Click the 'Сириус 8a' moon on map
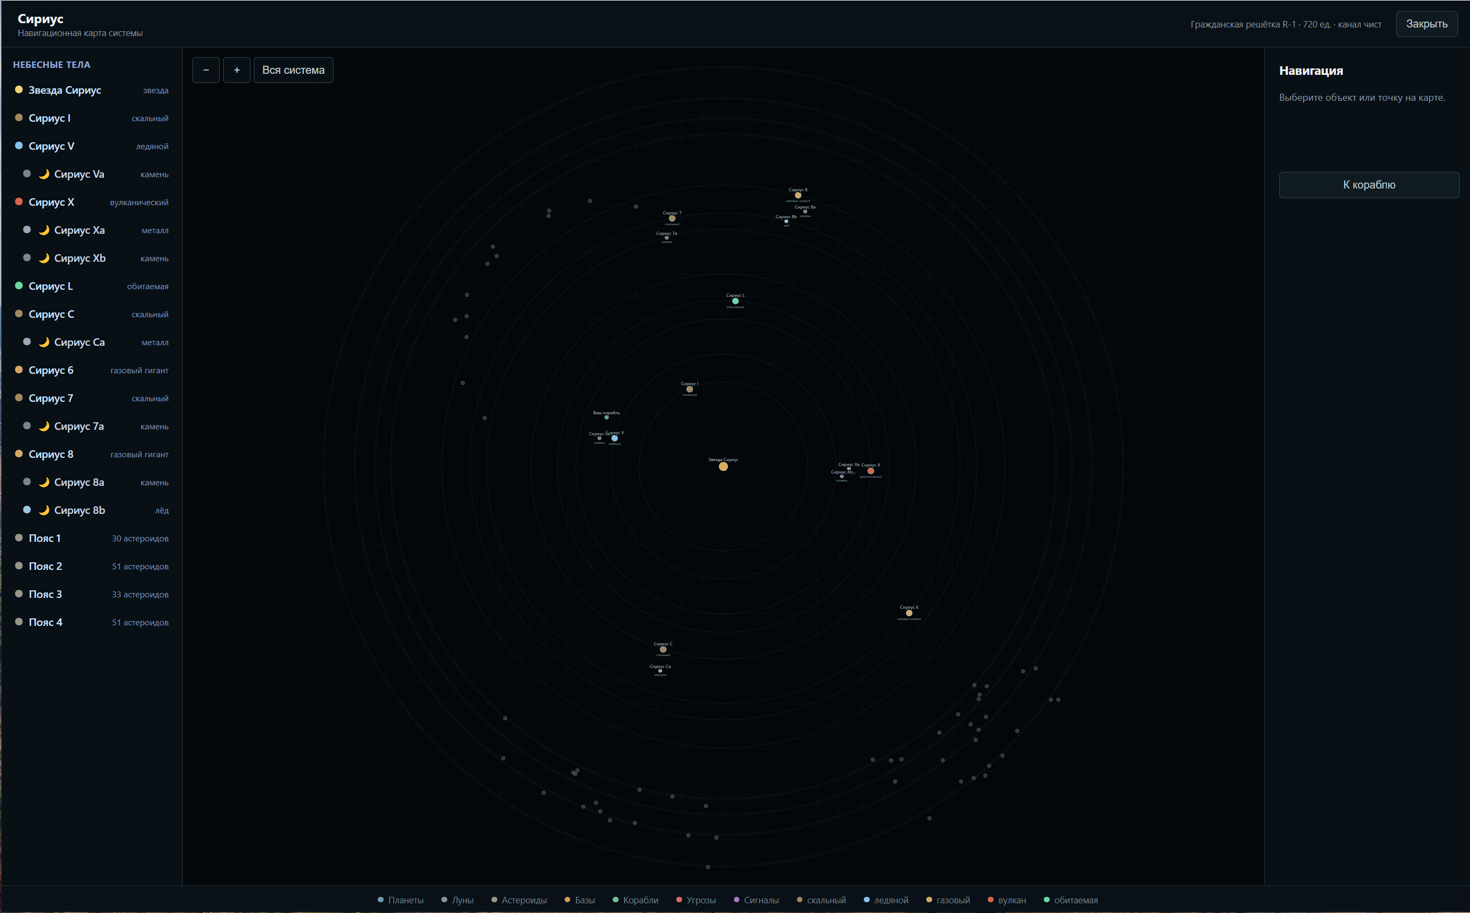Screen dimensions: 1470x913 point(805,211)
